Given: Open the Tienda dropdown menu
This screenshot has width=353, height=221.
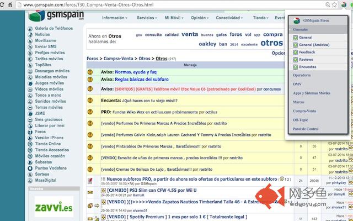Looking at the screenshot, I should [260, 18].
